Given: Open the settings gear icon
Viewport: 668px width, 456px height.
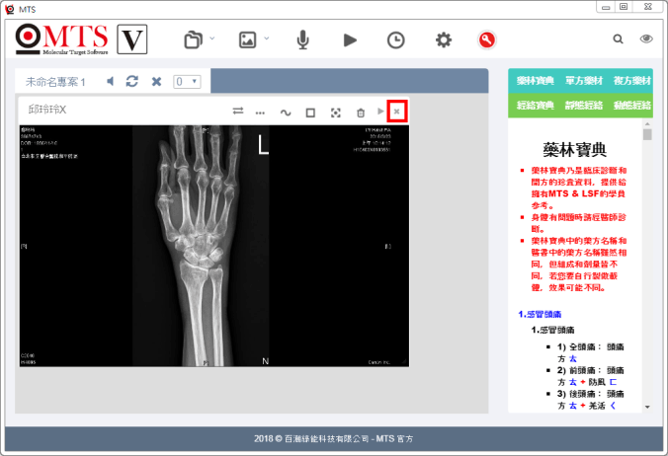Looking at the screenshot, I should coord(444,40).
